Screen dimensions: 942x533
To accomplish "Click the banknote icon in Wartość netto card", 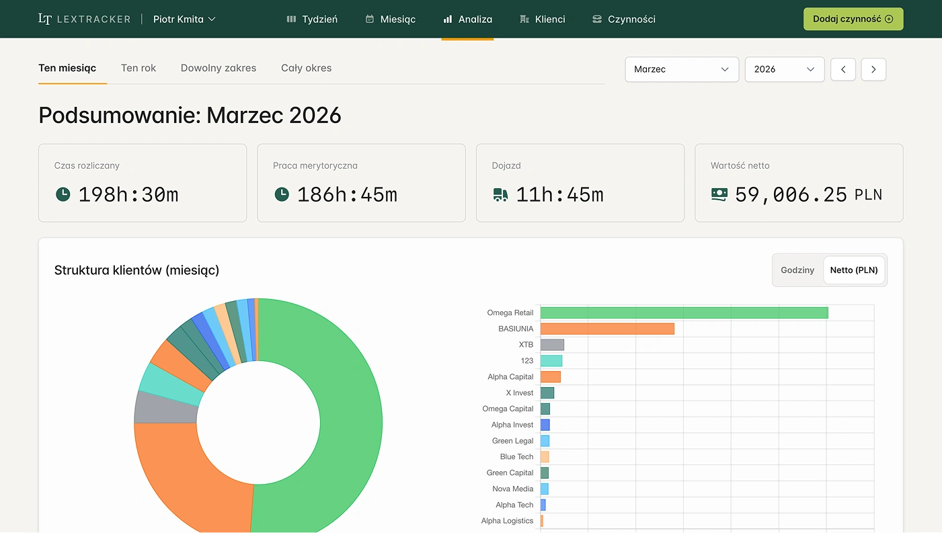I will coord(719,194).
